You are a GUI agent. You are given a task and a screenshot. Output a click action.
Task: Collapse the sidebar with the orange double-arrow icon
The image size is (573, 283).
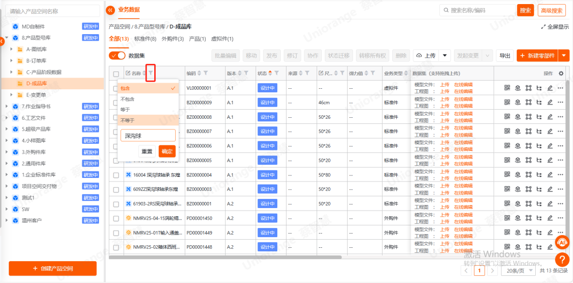coord(110,10)
